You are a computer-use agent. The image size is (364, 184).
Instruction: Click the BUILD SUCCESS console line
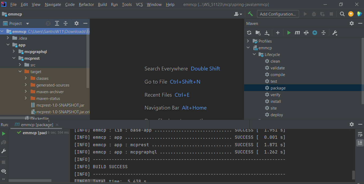[x=101, y=167]
